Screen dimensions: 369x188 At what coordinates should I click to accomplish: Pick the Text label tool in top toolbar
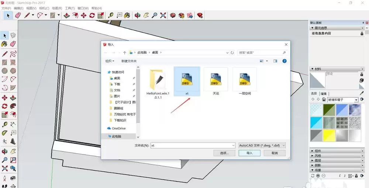tap(119, 15)
